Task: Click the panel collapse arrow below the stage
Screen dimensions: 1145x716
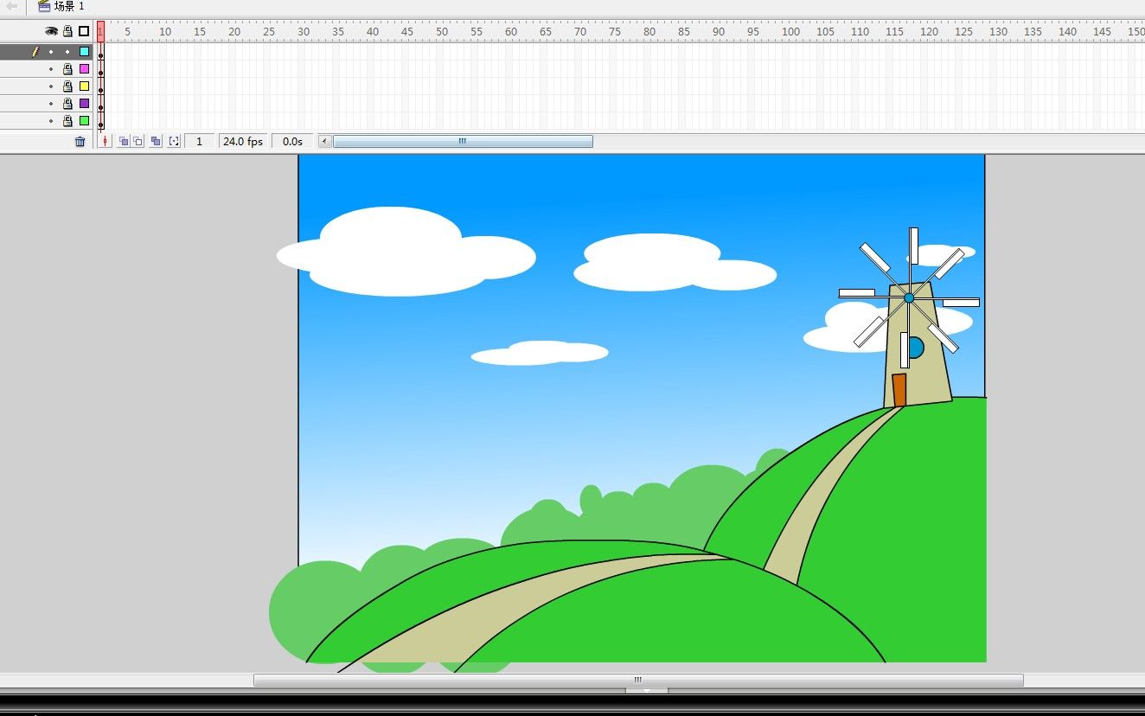Action: point(647,690)
